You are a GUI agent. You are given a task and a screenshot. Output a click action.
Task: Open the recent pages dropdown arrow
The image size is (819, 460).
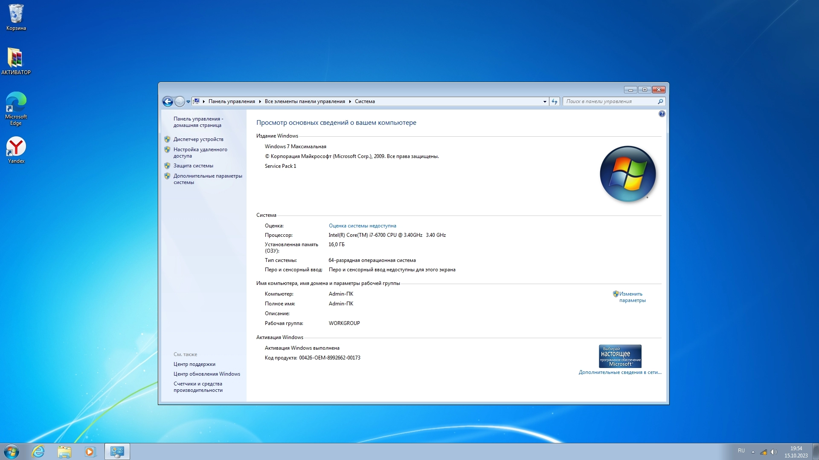coord(188,102)
